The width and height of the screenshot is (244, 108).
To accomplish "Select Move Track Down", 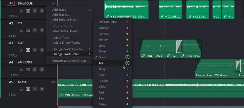I will point(70,31).
